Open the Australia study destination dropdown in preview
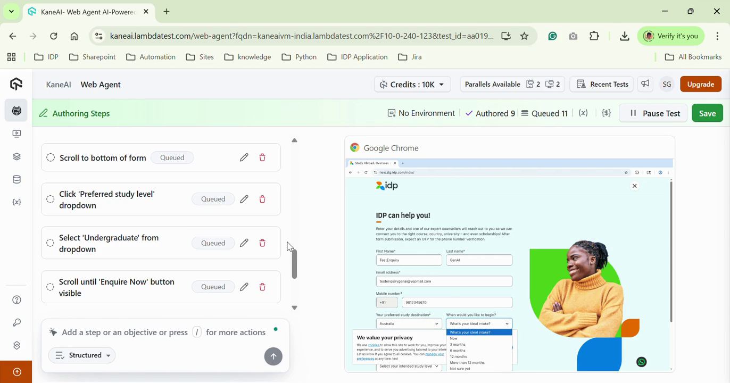Viewport: 730px width, 383px height. pyautogui.click(x=409, y=323)
